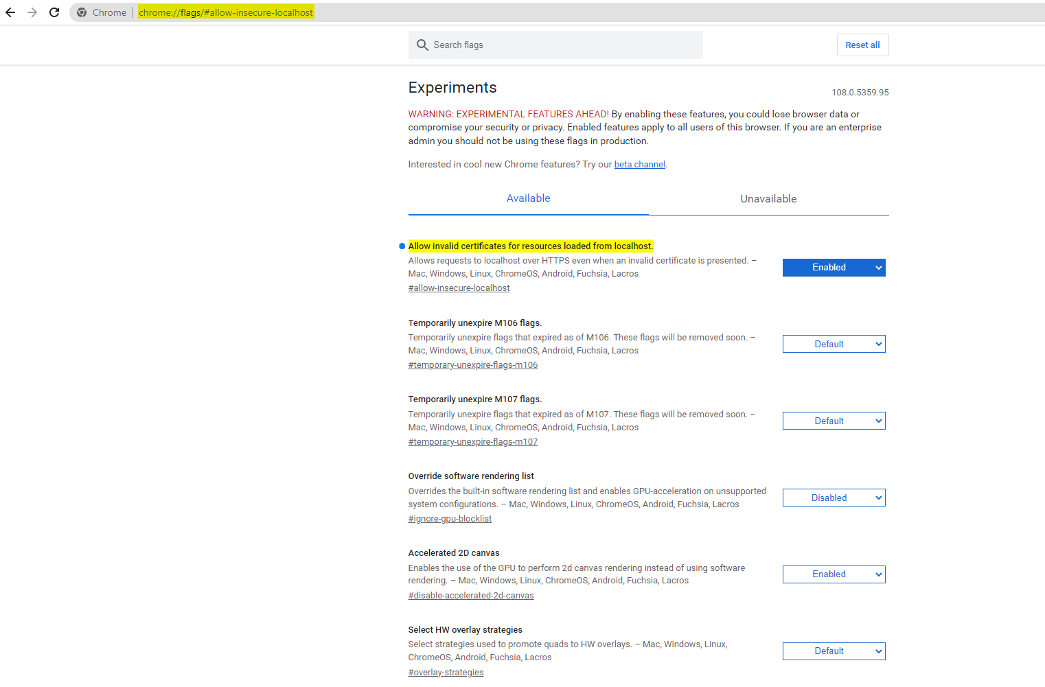Viewport: 1045px width, 687px height.
Task: Click the version number 108.0.5359.95
Action: coord(860,93)
